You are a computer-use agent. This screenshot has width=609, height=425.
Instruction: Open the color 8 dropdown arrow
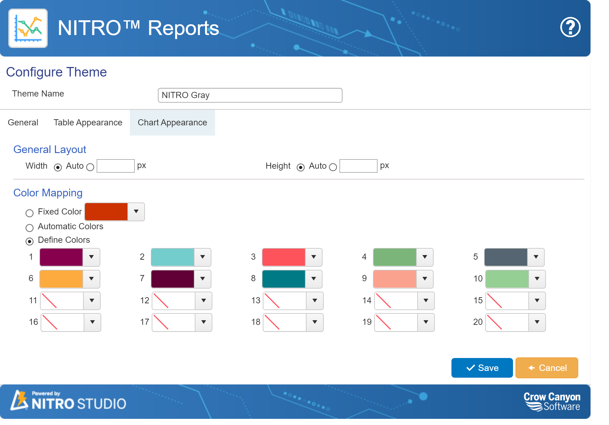(314, 279)
